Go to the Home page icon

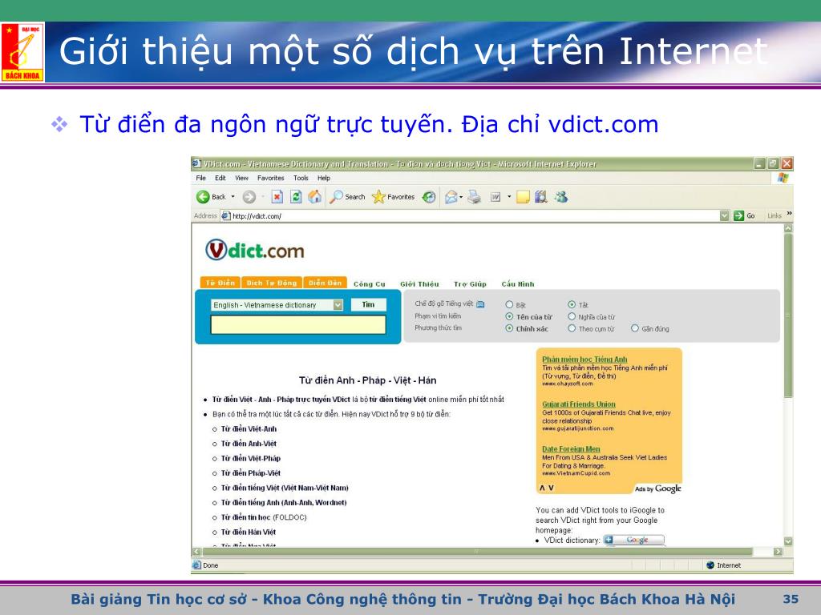(x=314, y=197)
